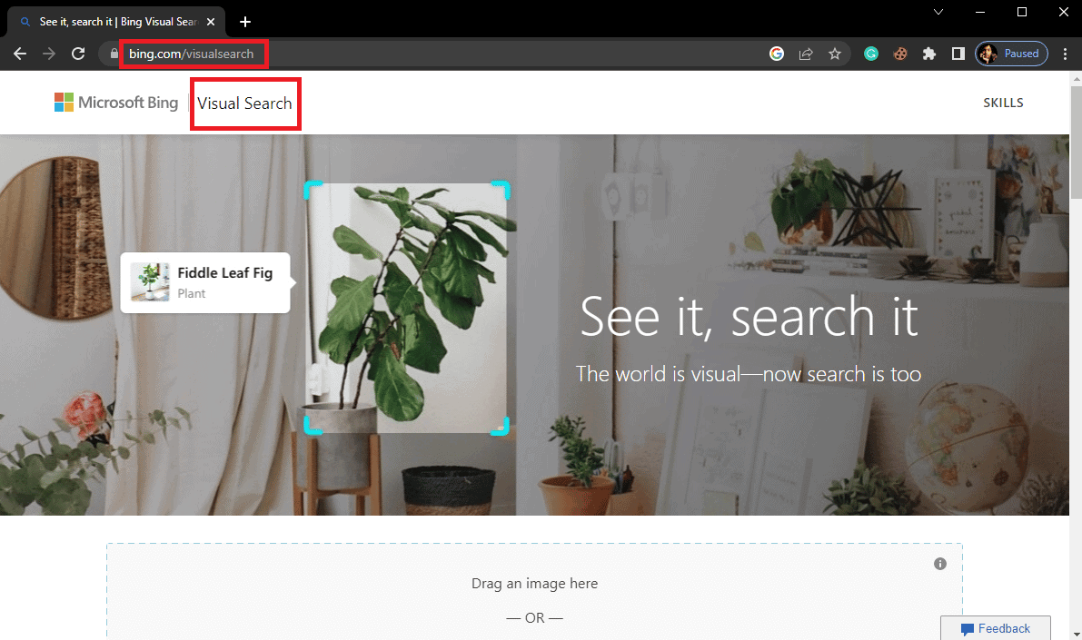View site info via the lock icon

(114, 54)
